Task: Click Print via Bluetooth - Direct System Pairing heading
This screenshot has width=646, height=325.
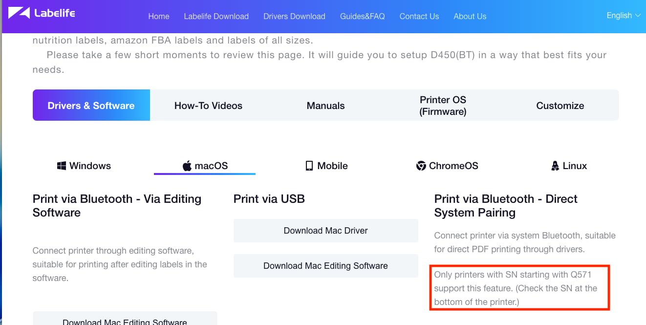Action: [506, 206]
